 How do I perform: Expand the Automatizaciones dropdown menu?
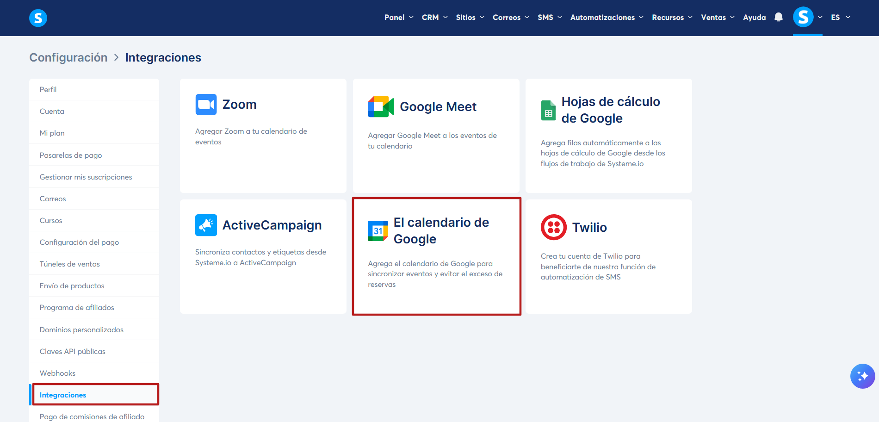point(607,17)
